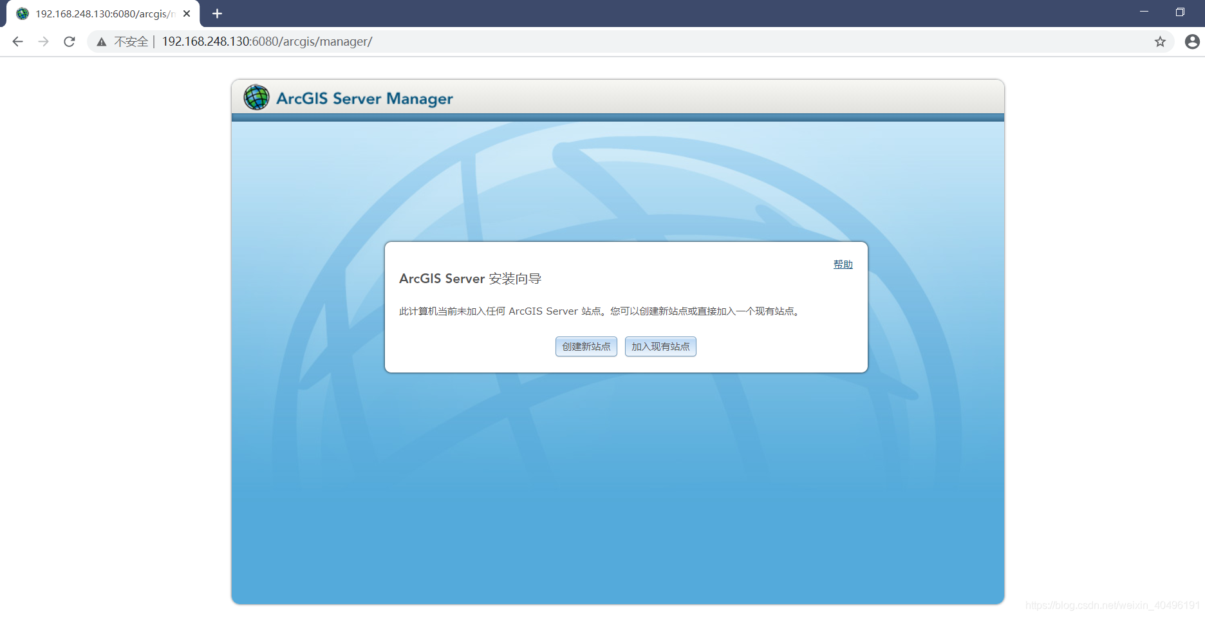This screenshot has width=1205, height=617.
Task: Open the 帮助 help link
Action: click(843, 264)
